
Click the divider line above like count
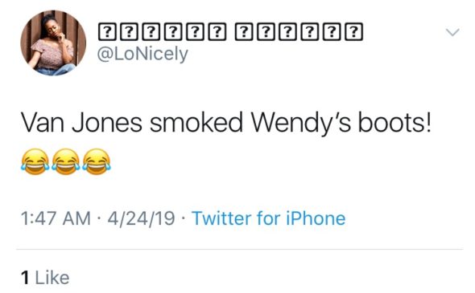pos(239,249)
